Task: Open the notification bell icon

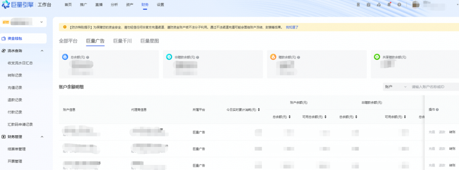Action: click(389, 5)
